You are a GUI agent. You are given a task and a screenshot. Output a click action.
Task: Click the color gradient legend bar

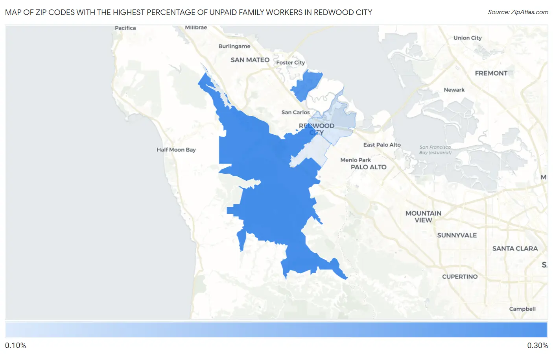point(276,330)
